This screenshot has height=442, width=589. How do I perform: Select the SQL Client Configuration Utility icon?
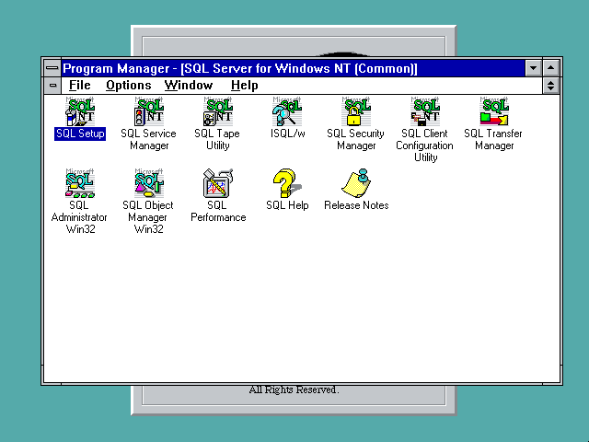pos(425,111)
